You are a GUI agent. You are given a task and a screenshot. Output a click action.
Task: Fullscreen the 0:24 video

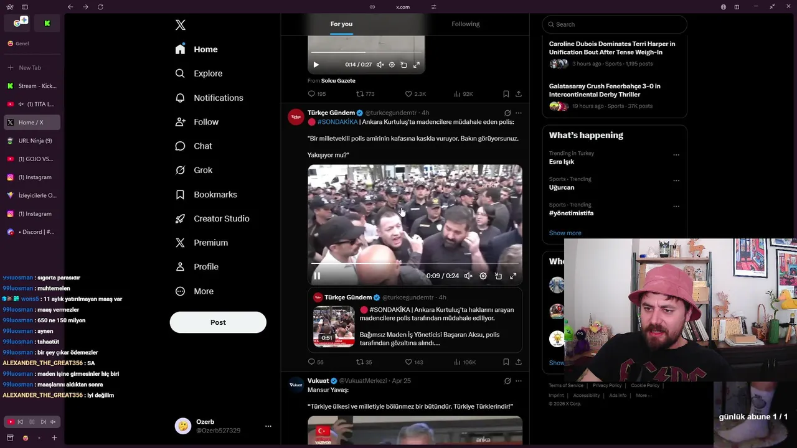(x=513, y=276)
